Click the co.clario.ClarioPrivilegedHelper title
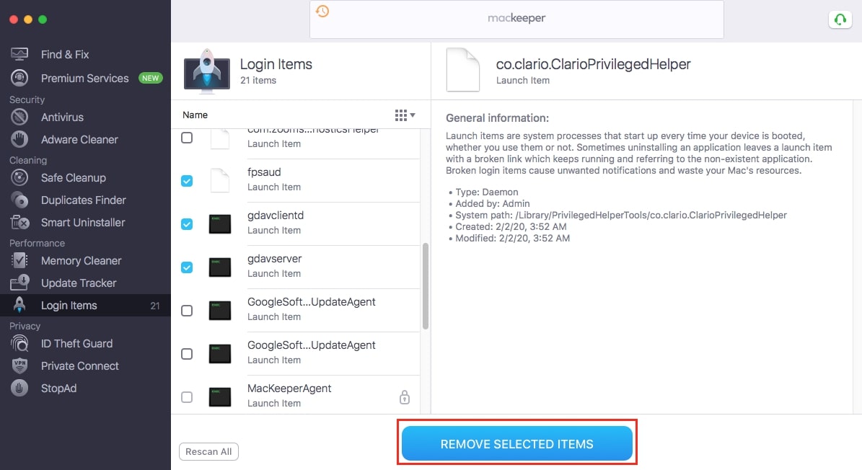The height and width of the screenshot is (470, 862). tap(593, 64)
